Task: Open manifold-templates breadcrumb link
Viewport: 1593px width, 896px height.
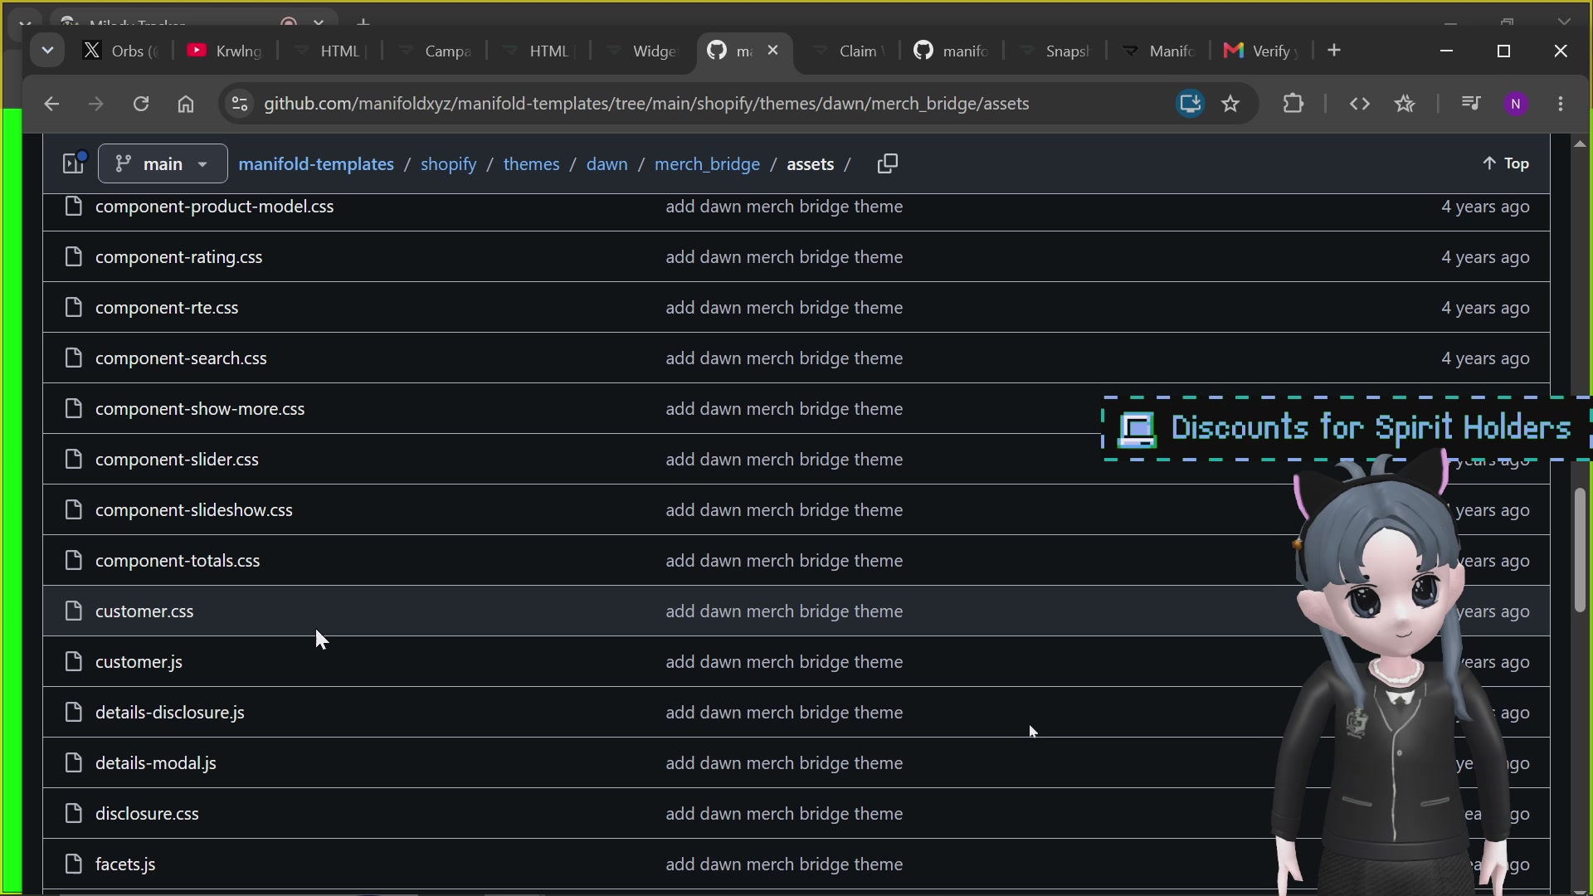Action: click(x=316, y=164)
